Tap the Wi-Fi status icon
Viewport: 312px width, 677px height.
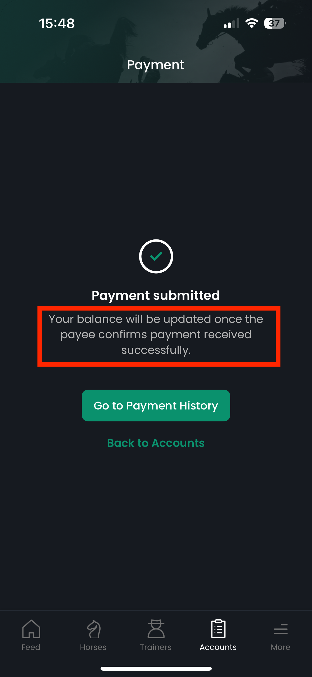252,23
